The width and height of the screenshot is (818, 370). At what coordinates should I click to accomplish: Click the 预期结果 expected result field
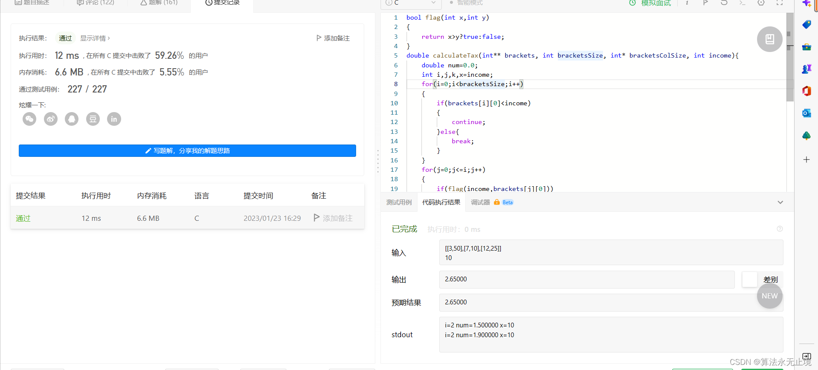[x=611, y=302]
